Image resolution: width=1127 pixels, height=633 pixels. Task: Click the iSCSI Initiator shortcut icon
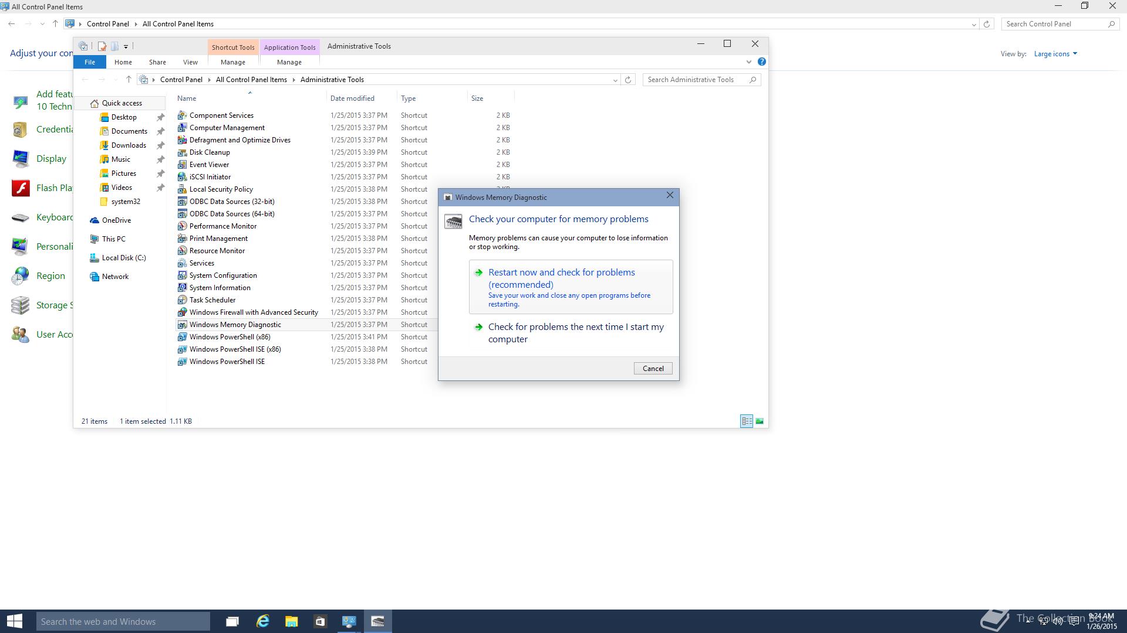(182, 177)
